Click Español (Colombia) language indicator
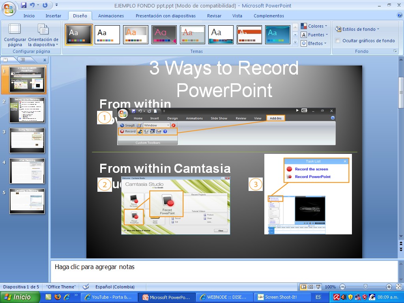 coord(115,287)
